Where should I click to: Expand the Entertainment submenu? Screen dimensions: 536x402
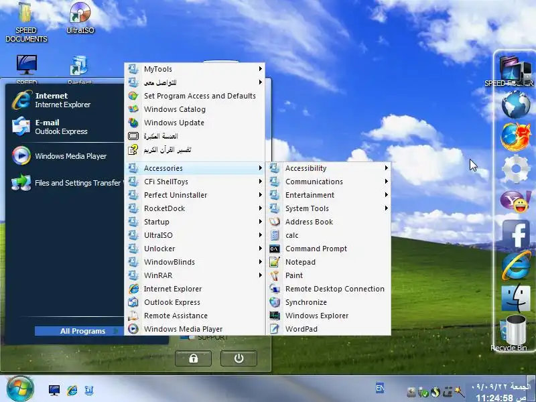coord(328,195)
